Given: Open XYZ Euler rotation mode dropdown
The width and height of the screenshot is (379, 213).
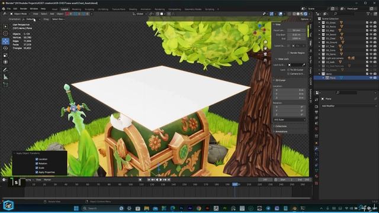Looking at the screenshot, I should 290,120.
